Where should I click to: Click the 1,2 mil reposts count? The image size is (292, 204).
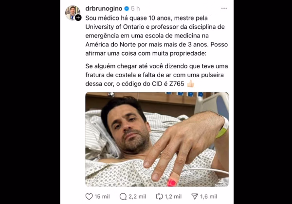tap(173, 197)
